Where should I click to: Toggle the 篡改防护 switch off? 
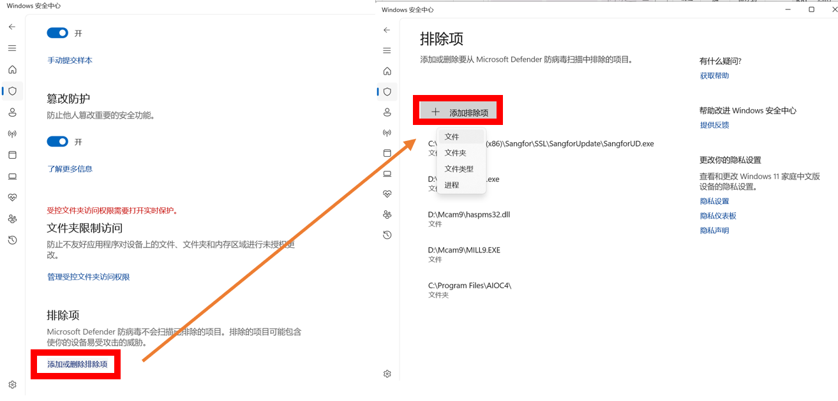(57, 142)
